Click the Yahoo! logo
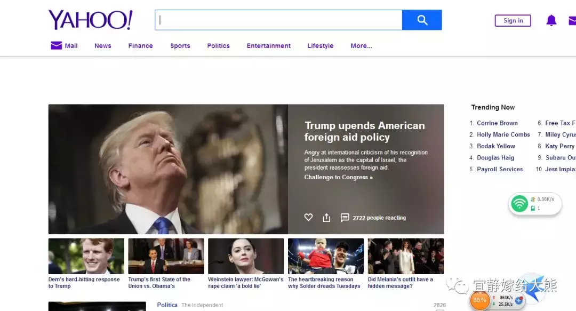The image size is (576, 311). [90, 20]
